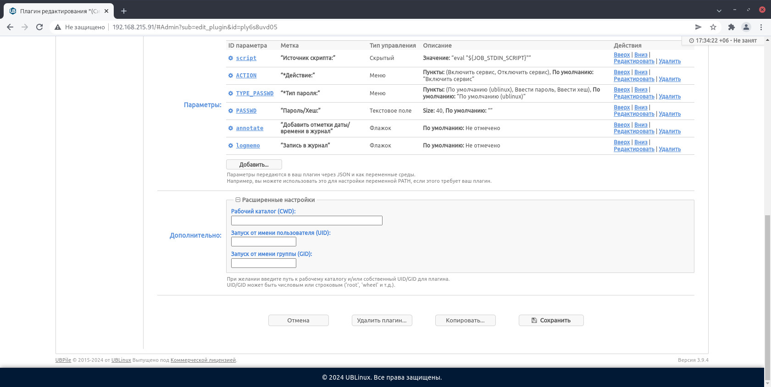
Task: Click Вверх for logmemo parameter
Action: (x=622, y=142)
